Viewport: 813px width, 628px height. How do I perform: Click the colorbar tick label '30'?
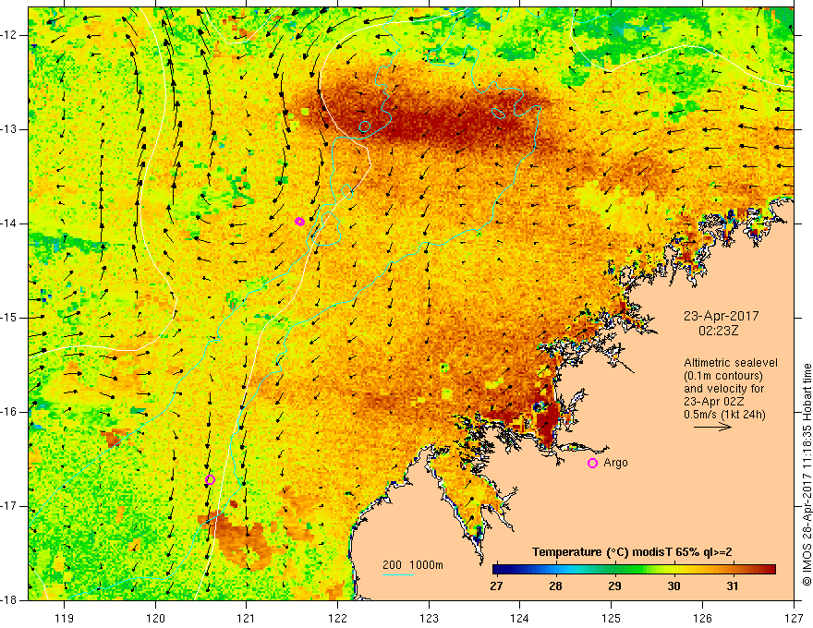click(673, 586)
